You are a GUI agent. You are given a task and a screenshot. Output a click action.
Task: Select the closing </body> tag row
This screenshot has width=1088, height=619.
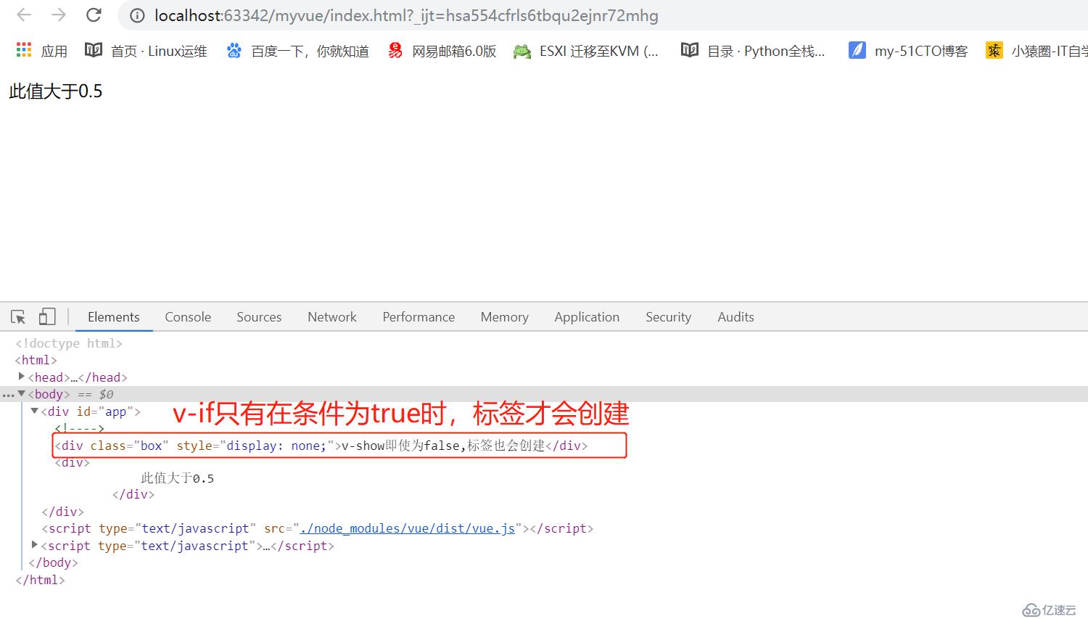coord(53,562)
